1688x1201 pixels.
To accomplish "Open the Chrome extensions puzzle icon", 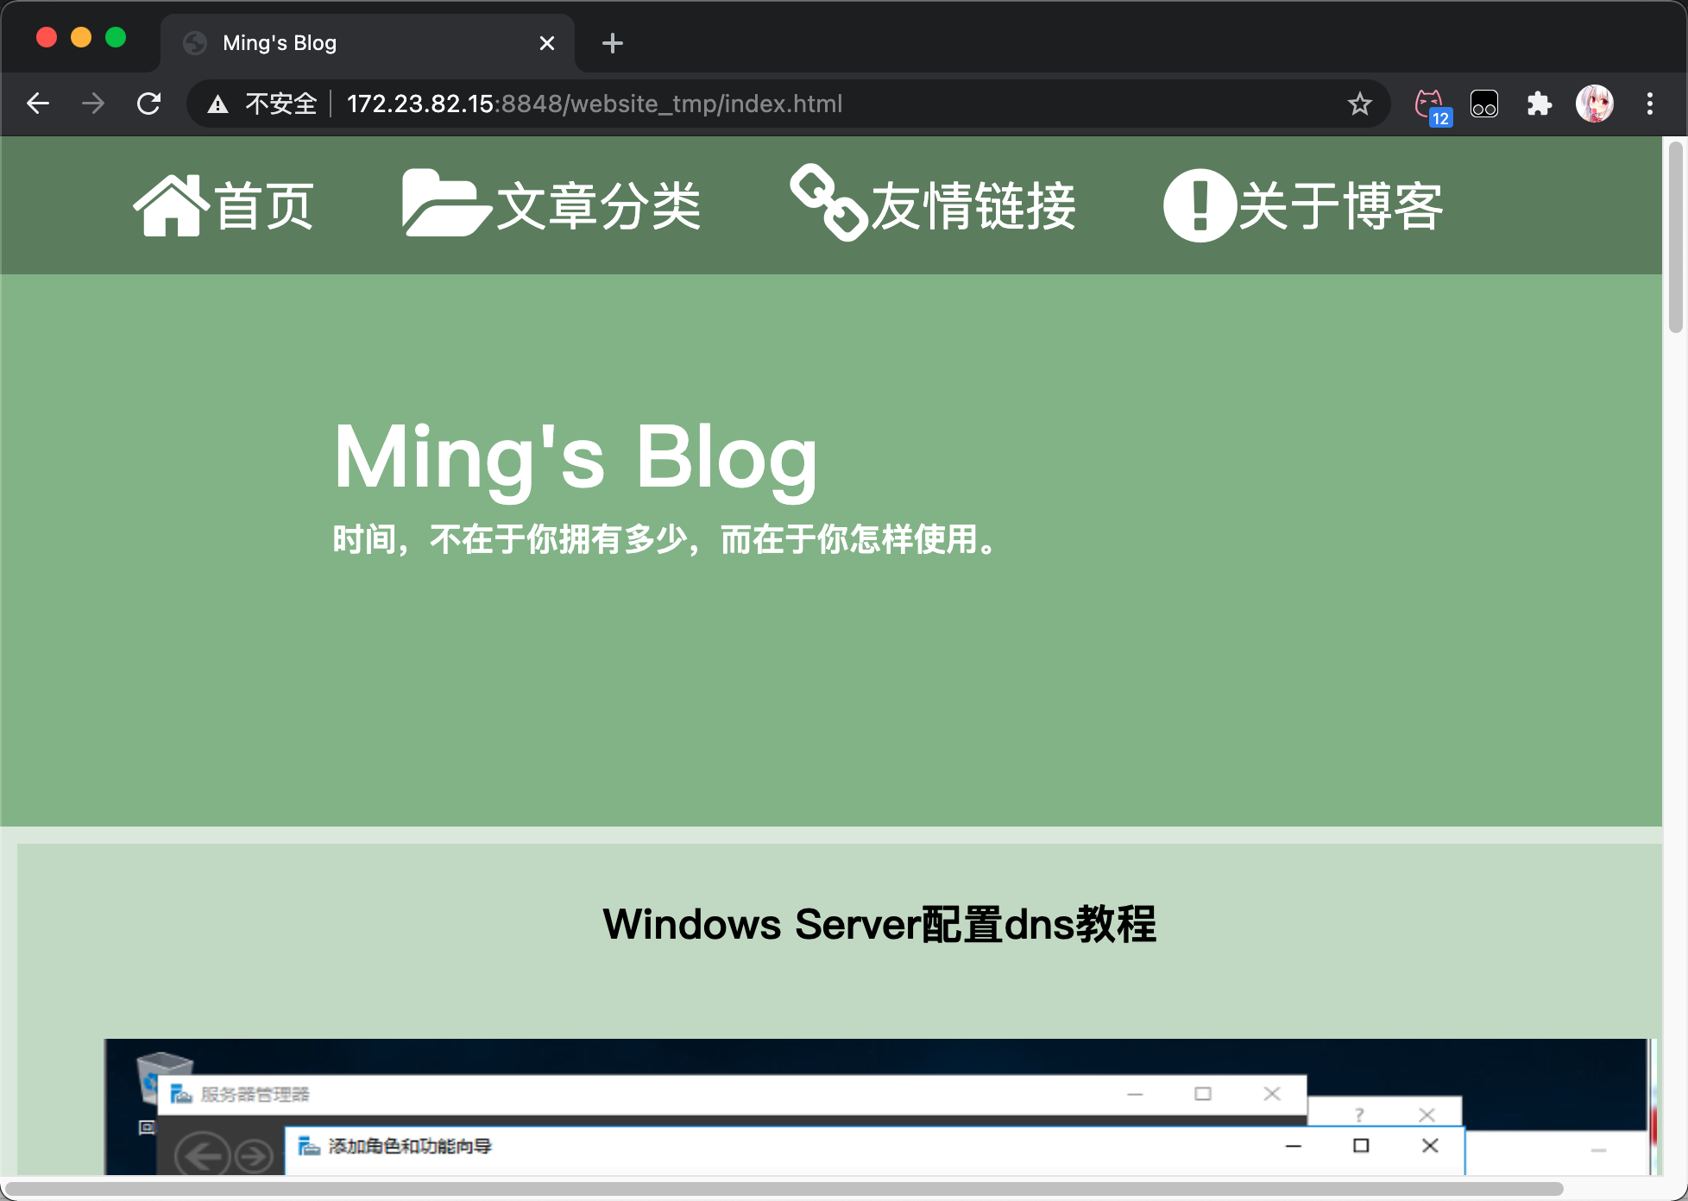I will click(1539, 104).
